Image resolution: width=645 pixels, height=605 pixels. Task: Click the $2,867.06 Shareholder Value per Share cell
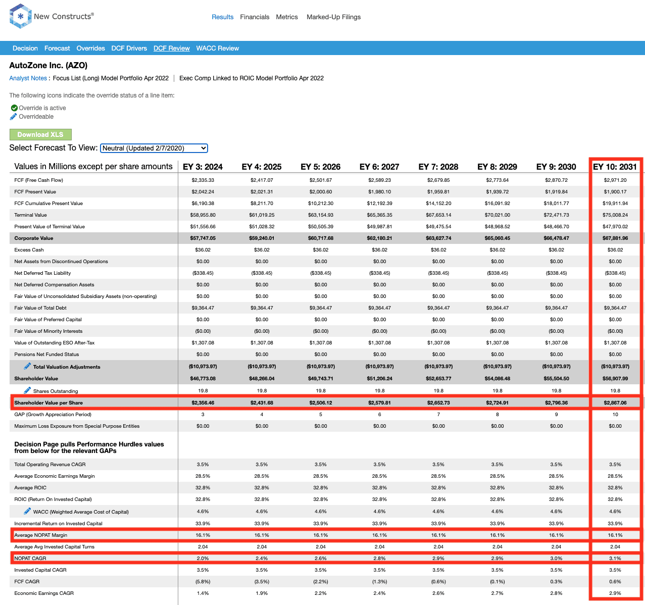pyautogui.click(x=615, y=403)
